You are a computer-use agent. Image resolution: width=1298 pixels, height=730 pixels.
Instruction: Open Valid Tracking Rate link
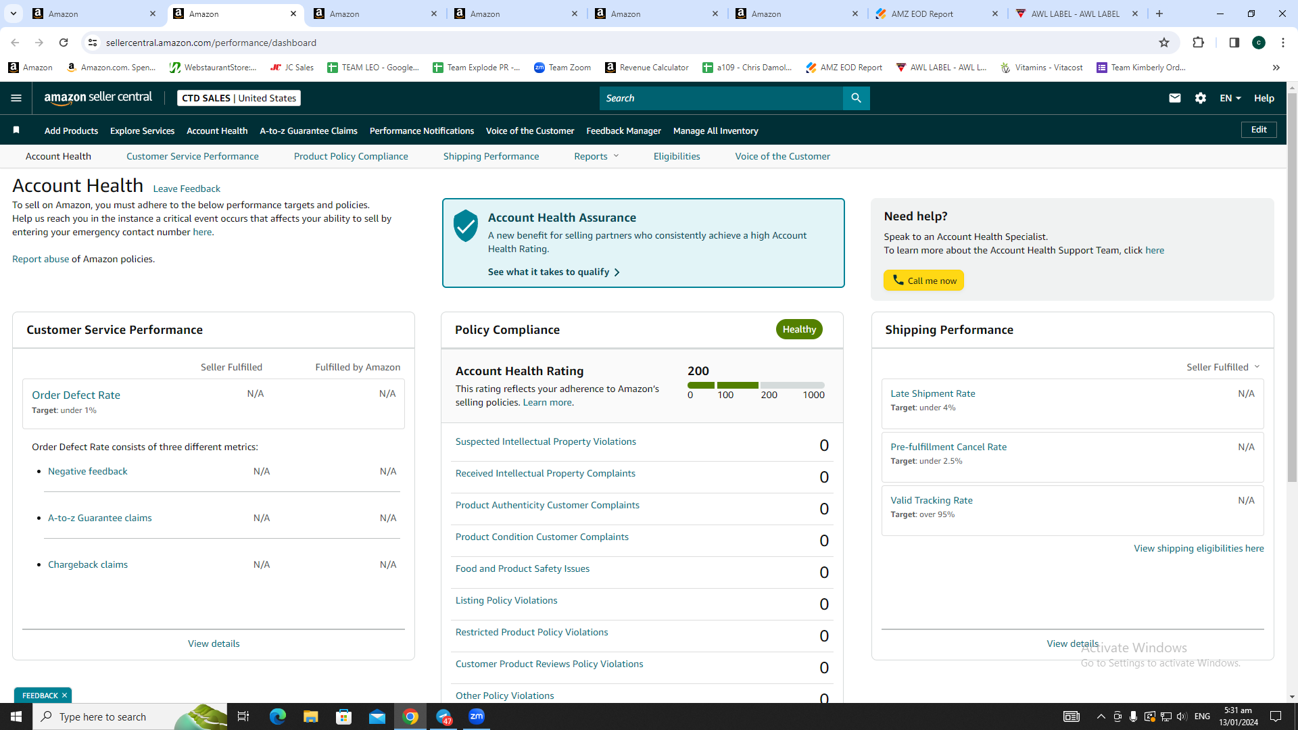[932, 500]
